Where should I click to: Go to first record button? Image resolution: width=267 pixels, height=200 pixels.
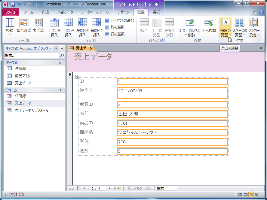[84, 188]
